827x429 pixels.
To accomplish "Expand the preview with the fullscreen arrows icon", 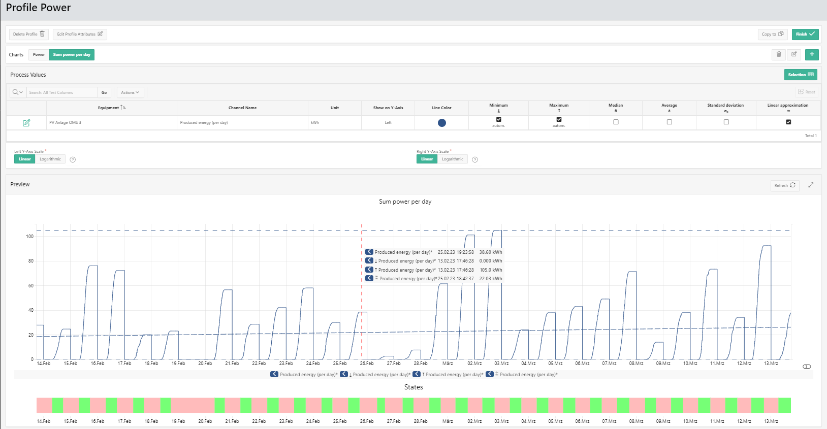I will click(811, 185).
